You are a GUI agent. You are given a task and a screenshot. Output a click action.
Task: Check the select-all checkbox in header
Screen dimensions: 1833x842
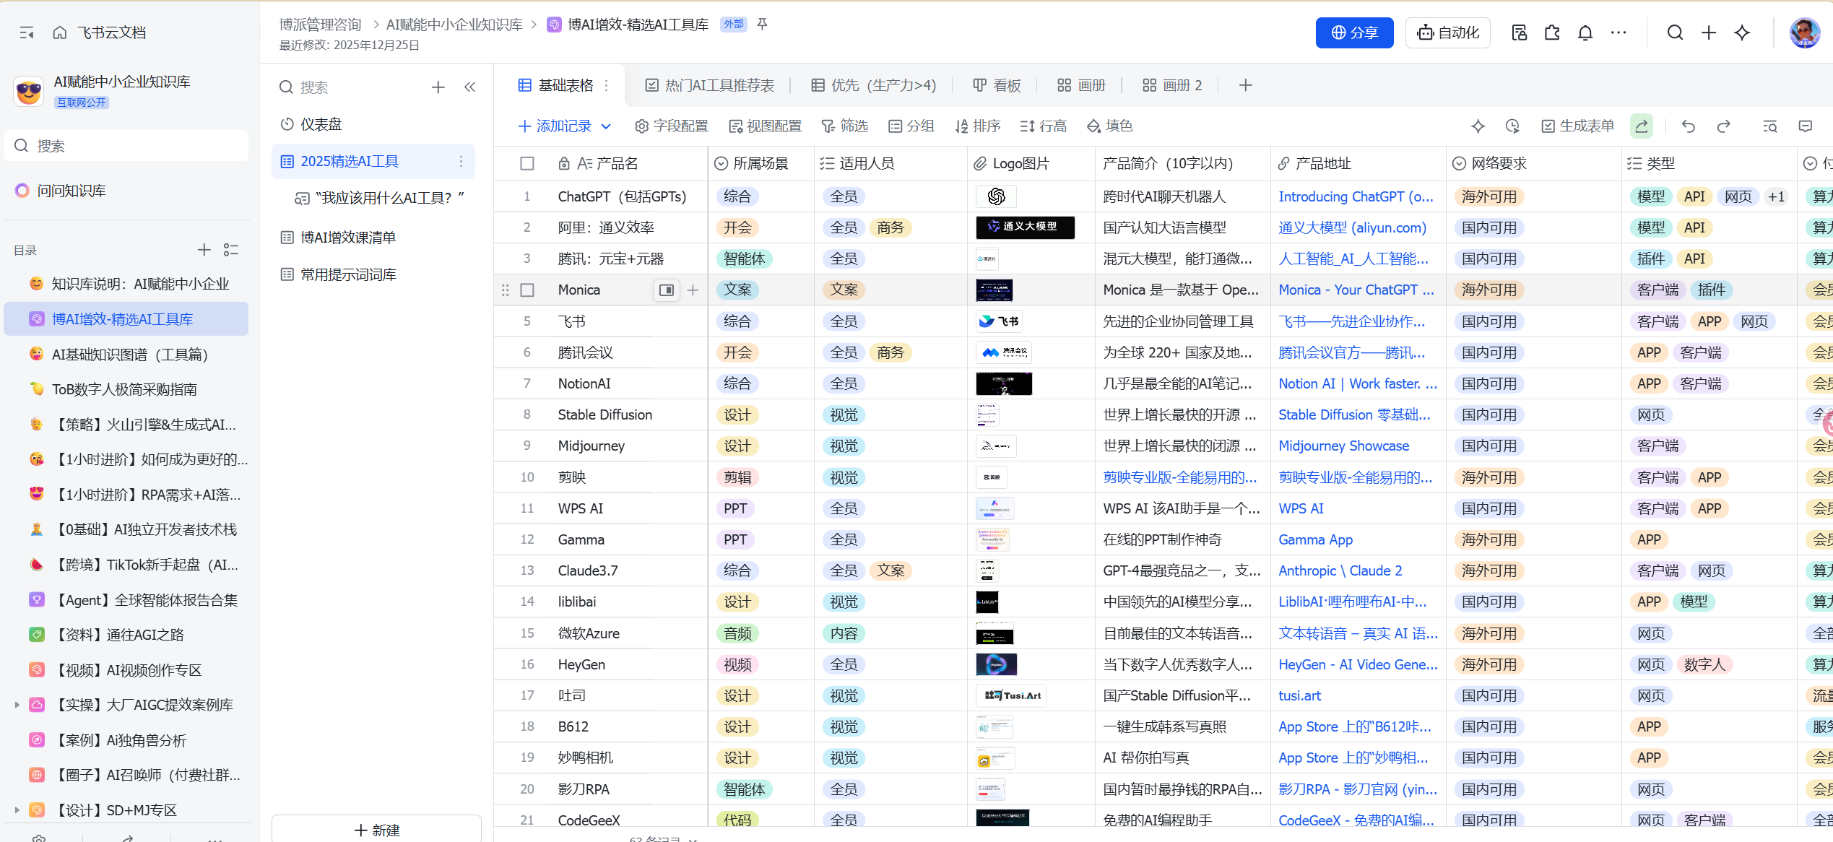[x=527, y=163]
